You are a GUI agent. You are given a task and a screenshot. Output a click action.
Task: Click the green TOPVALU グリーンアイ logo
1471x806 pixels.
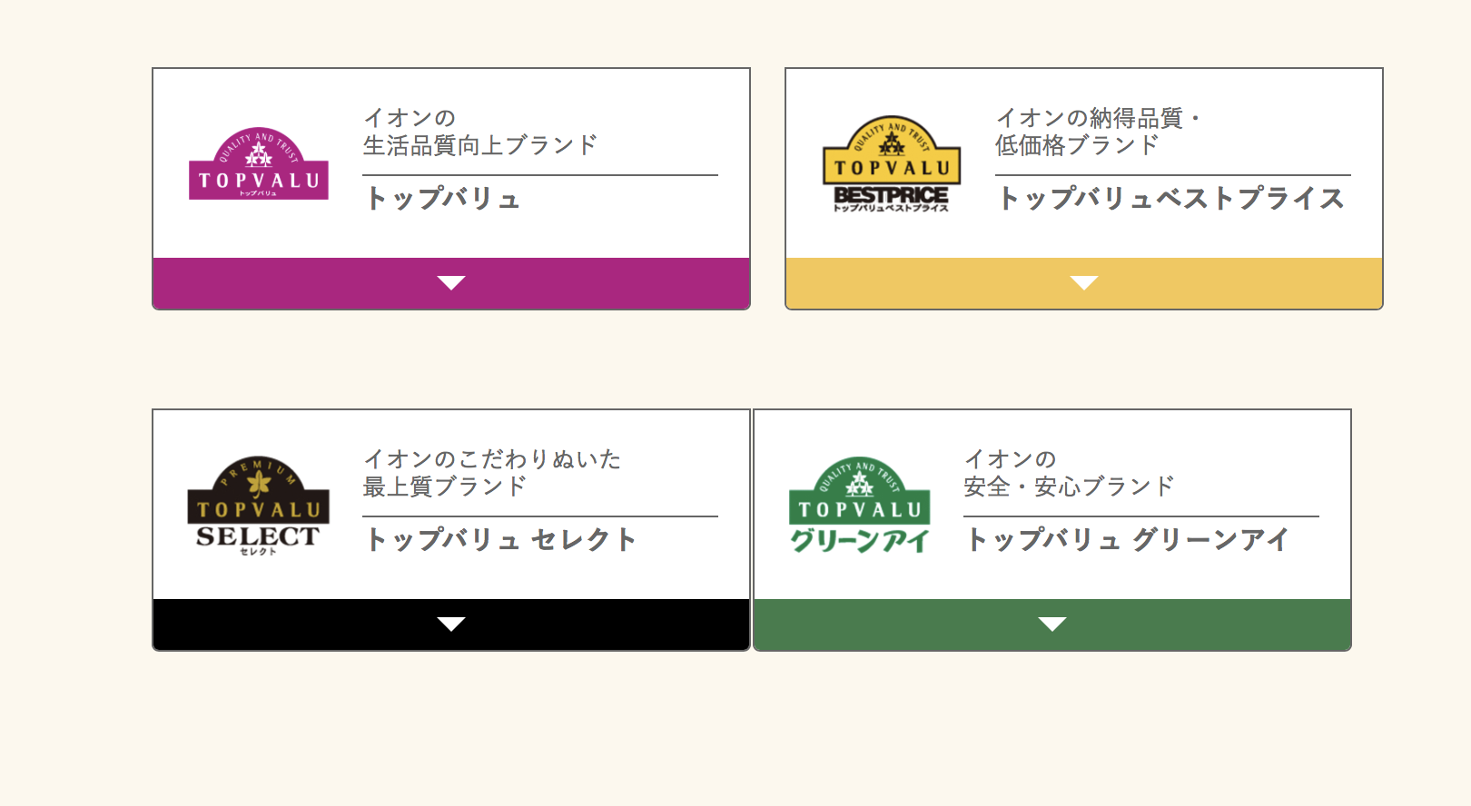click(x=860, y=506)
